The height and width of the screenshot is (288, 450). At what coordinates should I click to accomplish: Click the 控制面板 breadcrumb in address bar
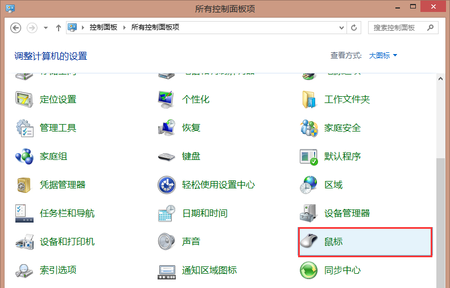coord(104,27)
